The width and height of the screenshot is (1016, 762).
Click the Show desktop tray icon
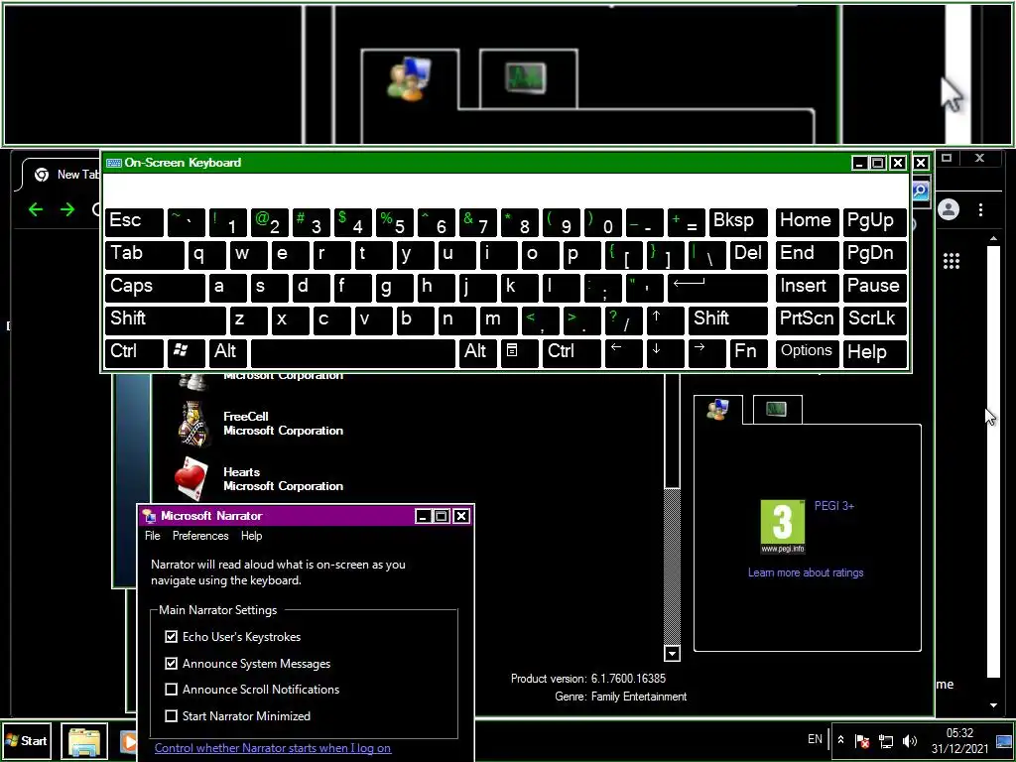click(x=1003, y=740)
